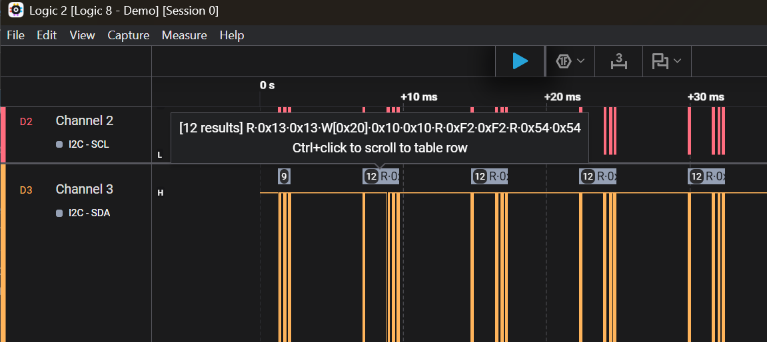Click the +30 ms timeline label
767x342 pixels.
click(706, 96)
